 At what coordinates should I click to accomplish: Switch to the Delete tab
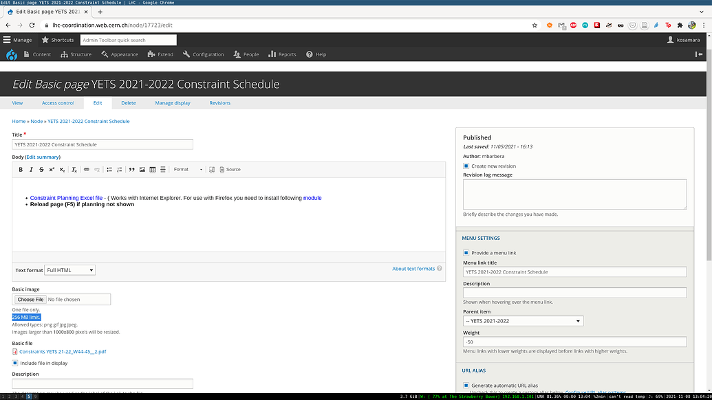tap(129, 103)
